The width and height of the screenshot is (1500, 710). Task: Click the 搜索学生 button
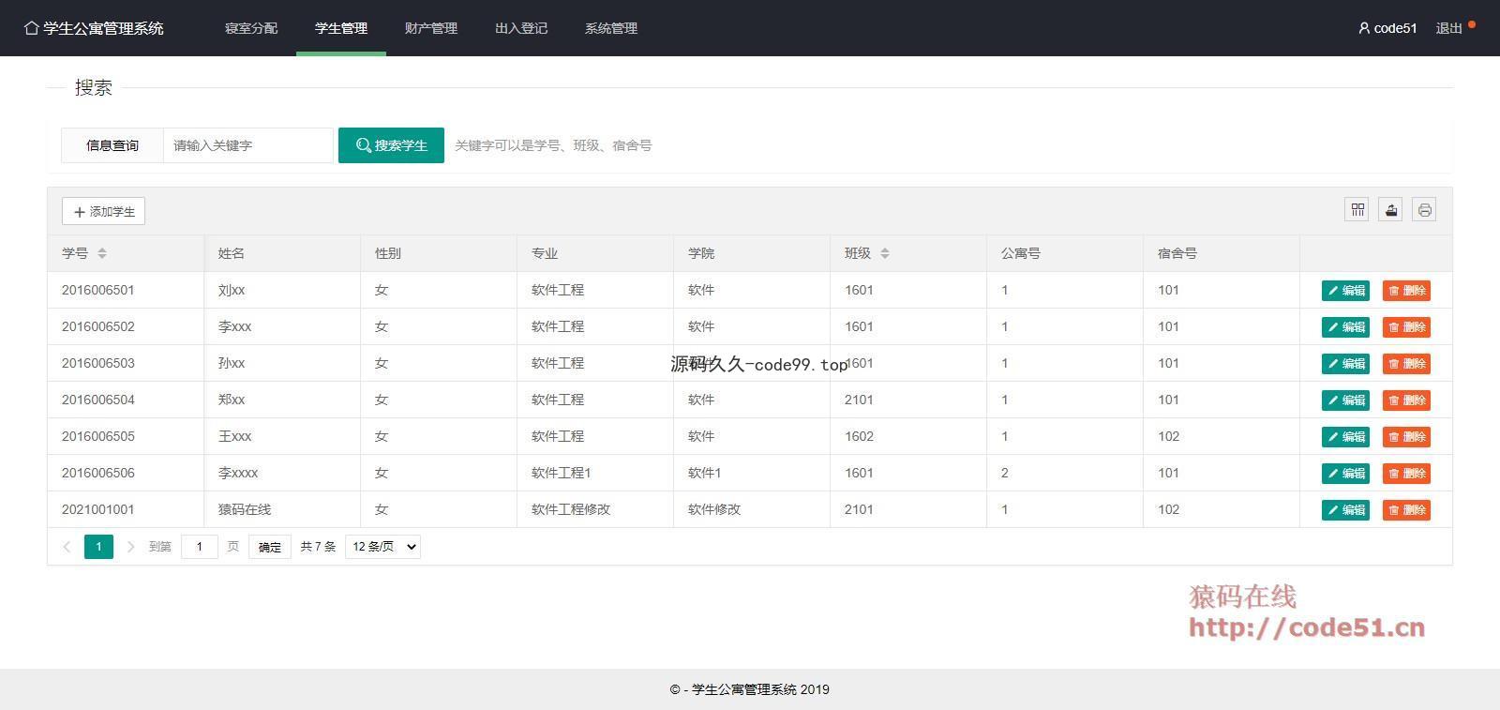coord(391,145)
